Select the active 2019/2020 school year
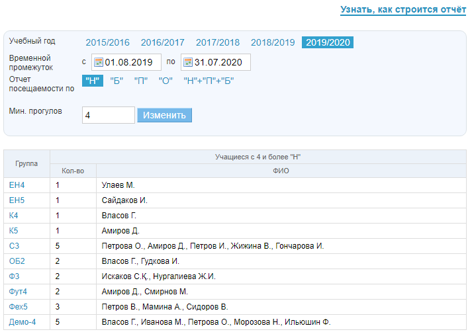 (327, 42)
